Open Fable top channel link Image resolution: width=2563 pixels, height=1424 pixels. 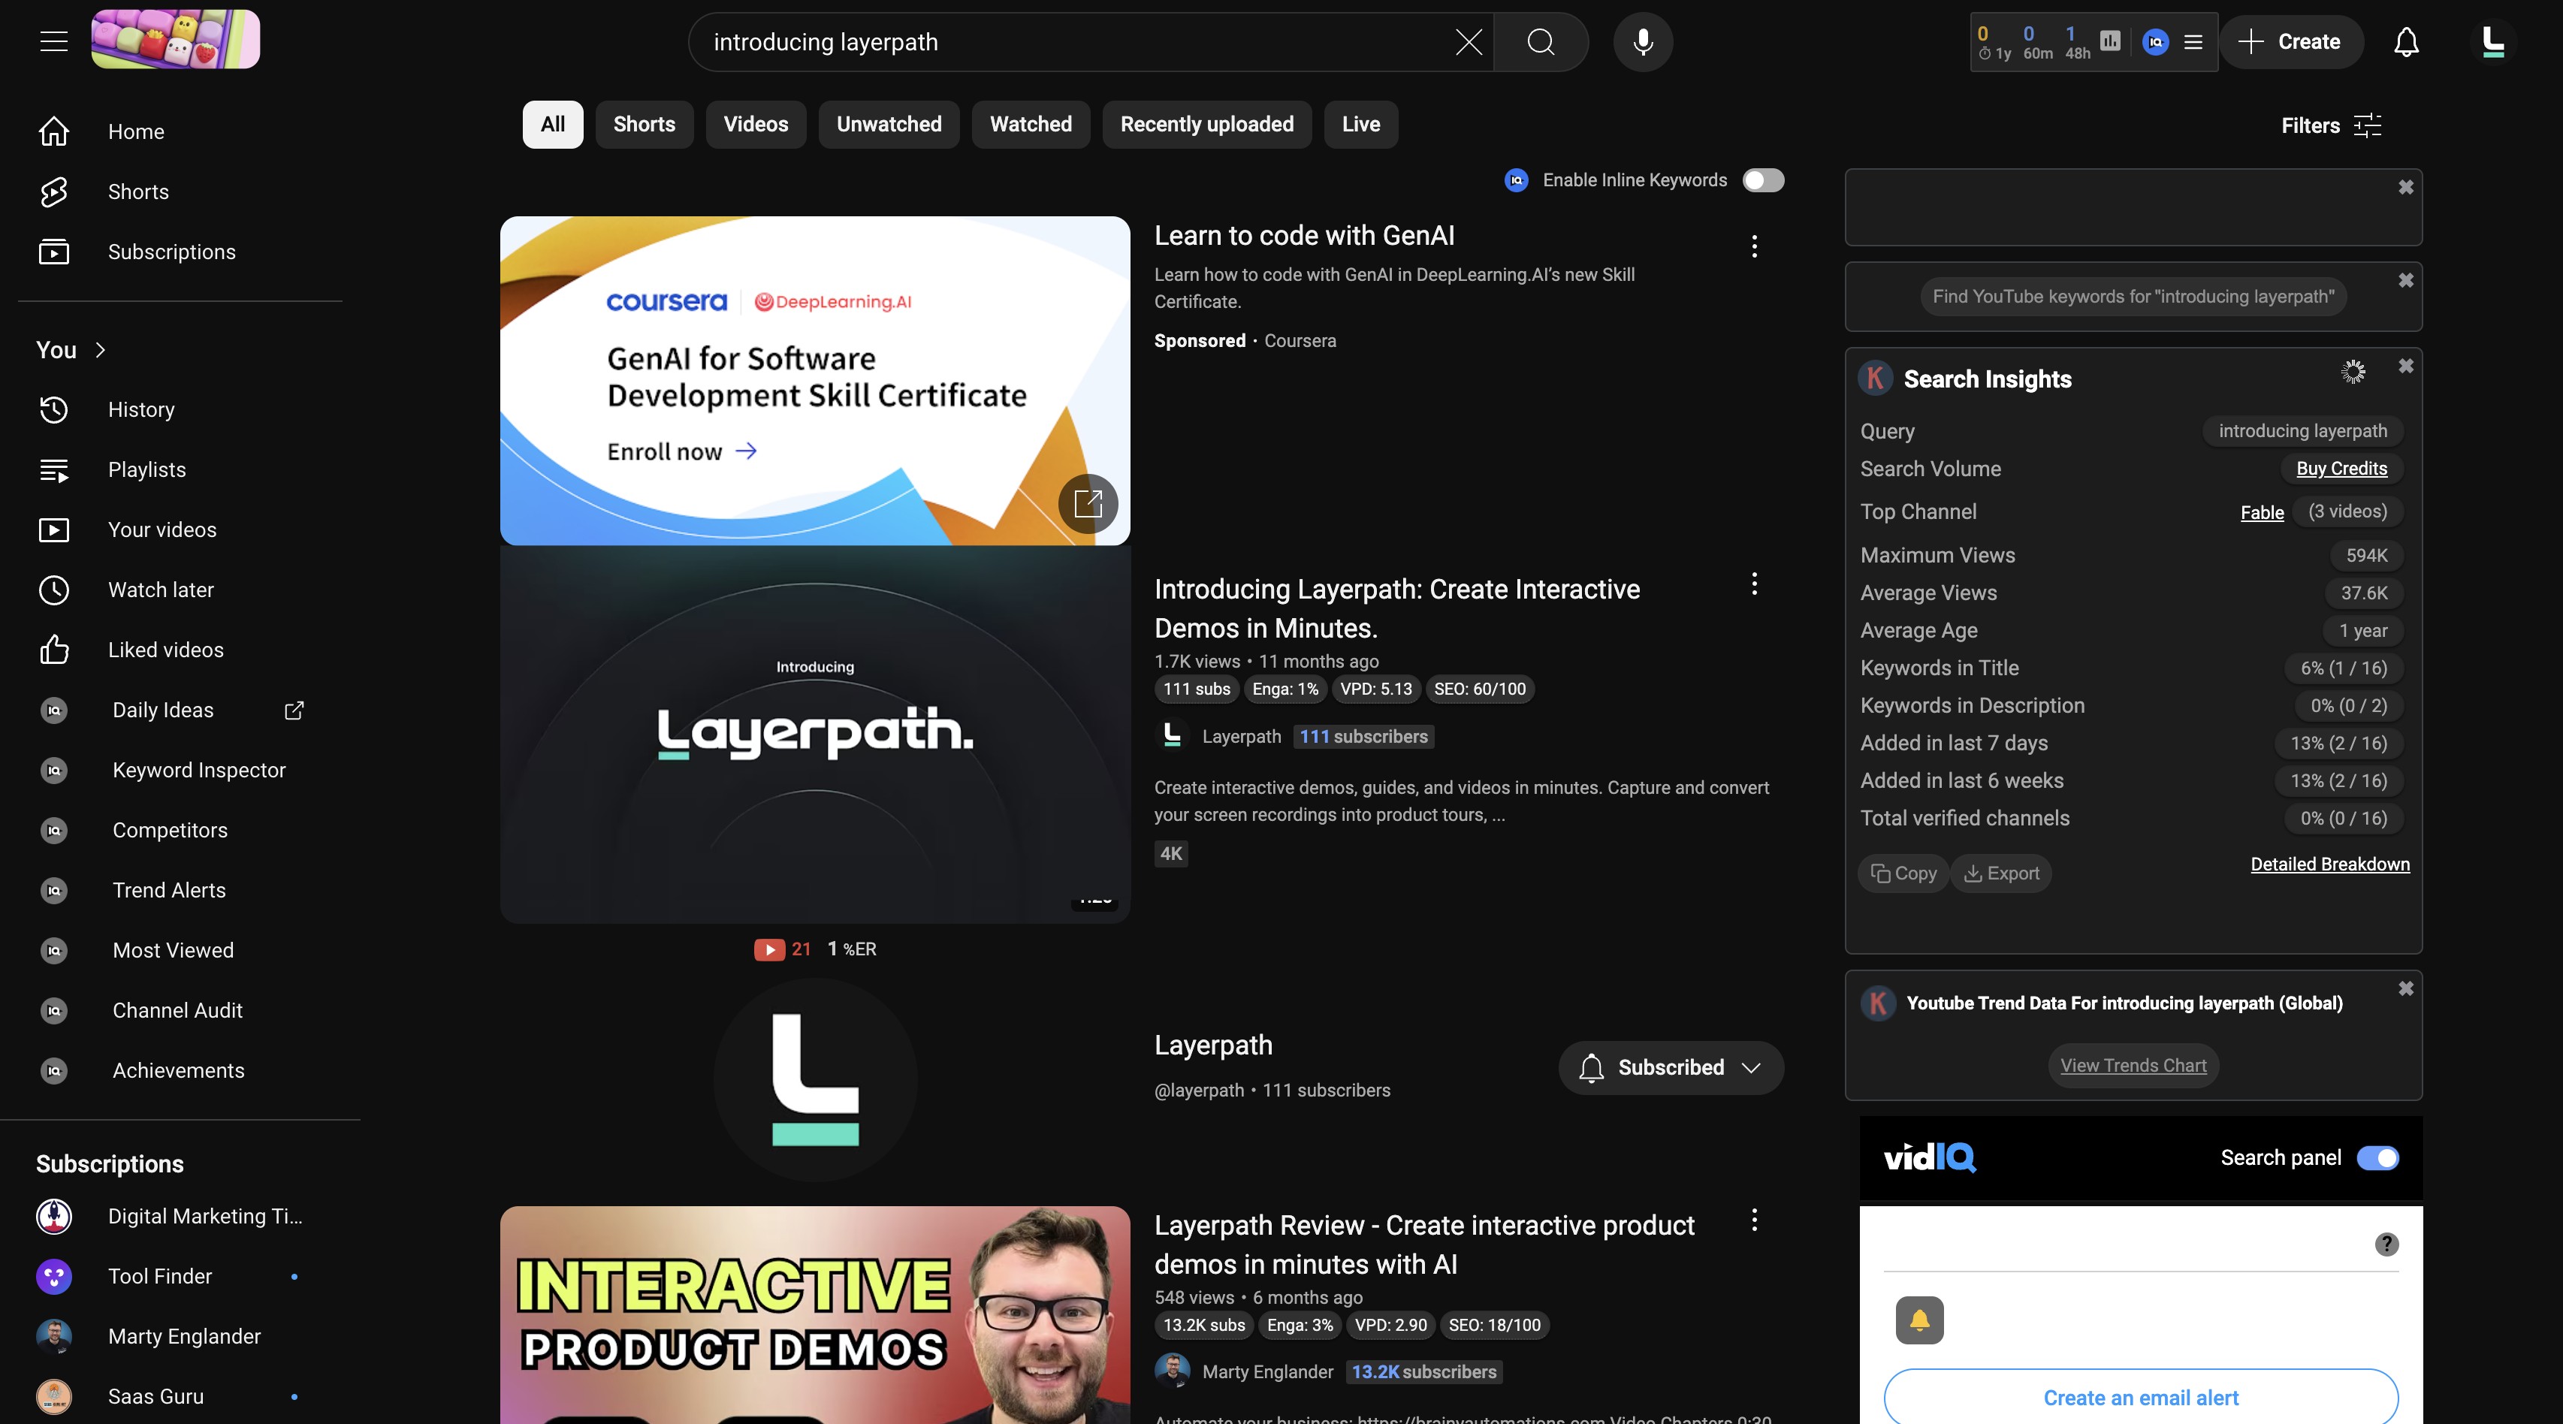tap(2262, 512)
